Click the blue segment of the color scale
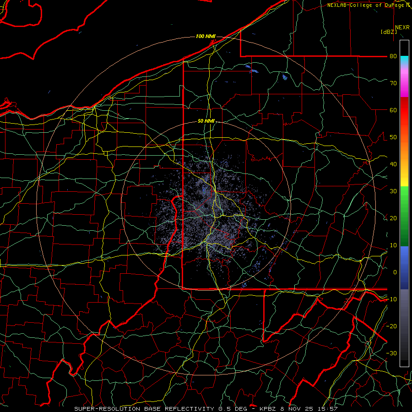This screenshot has width=412, height=412. (x=404, y=267)
